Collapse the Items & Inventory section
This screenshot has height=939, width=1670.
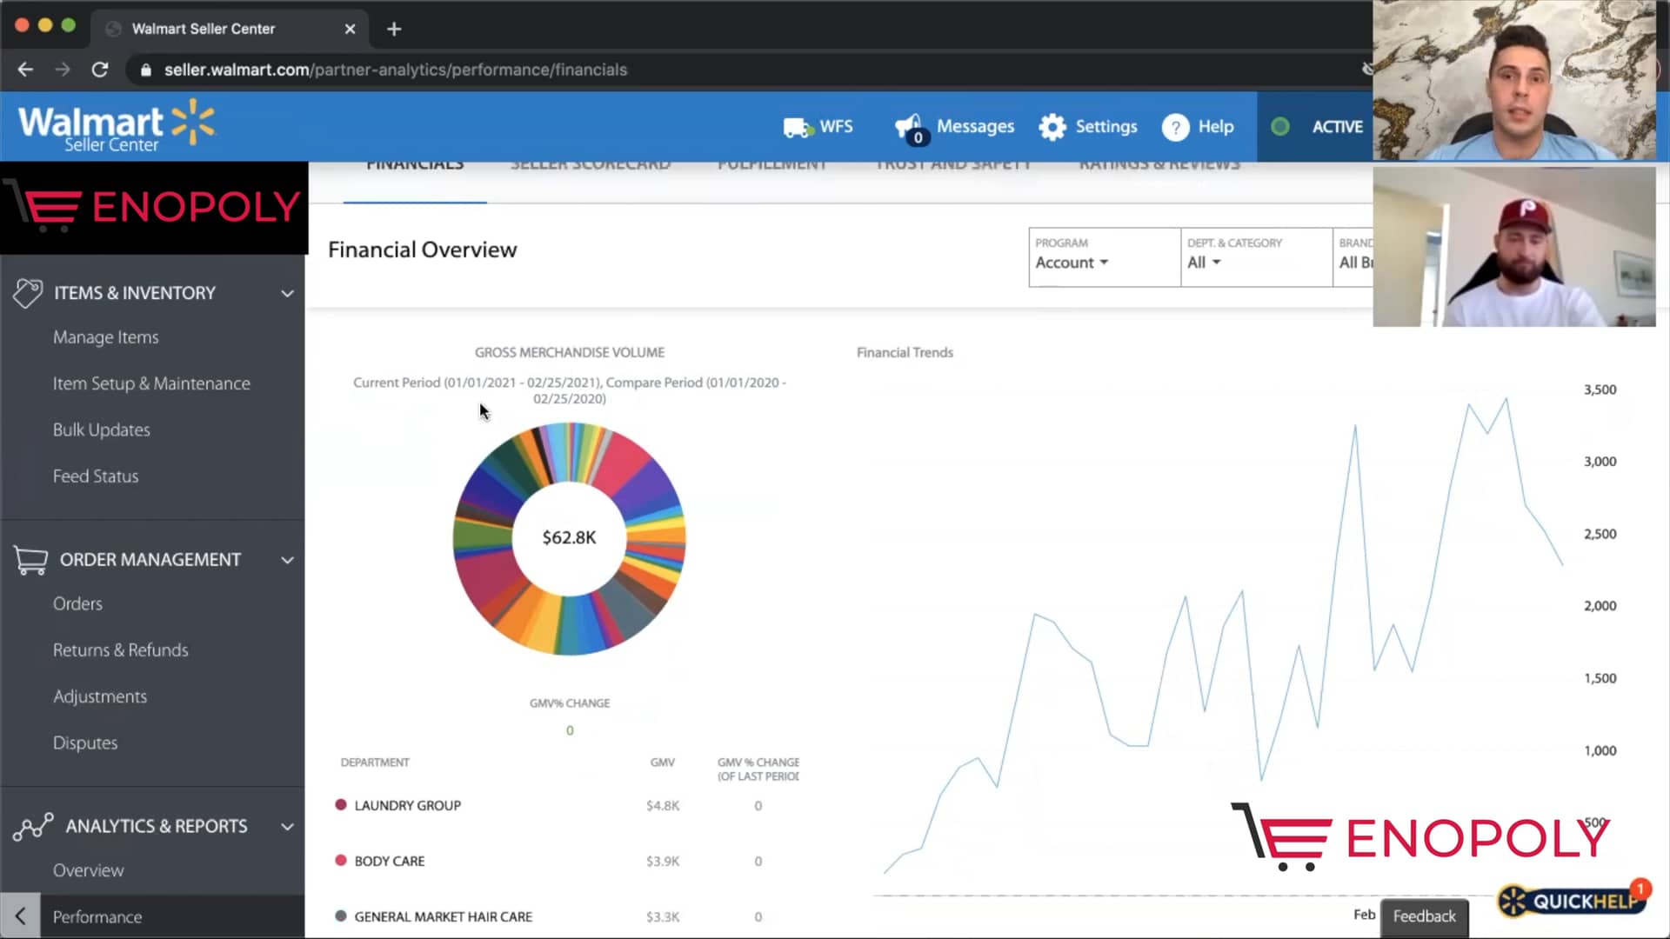pos(287,294)
